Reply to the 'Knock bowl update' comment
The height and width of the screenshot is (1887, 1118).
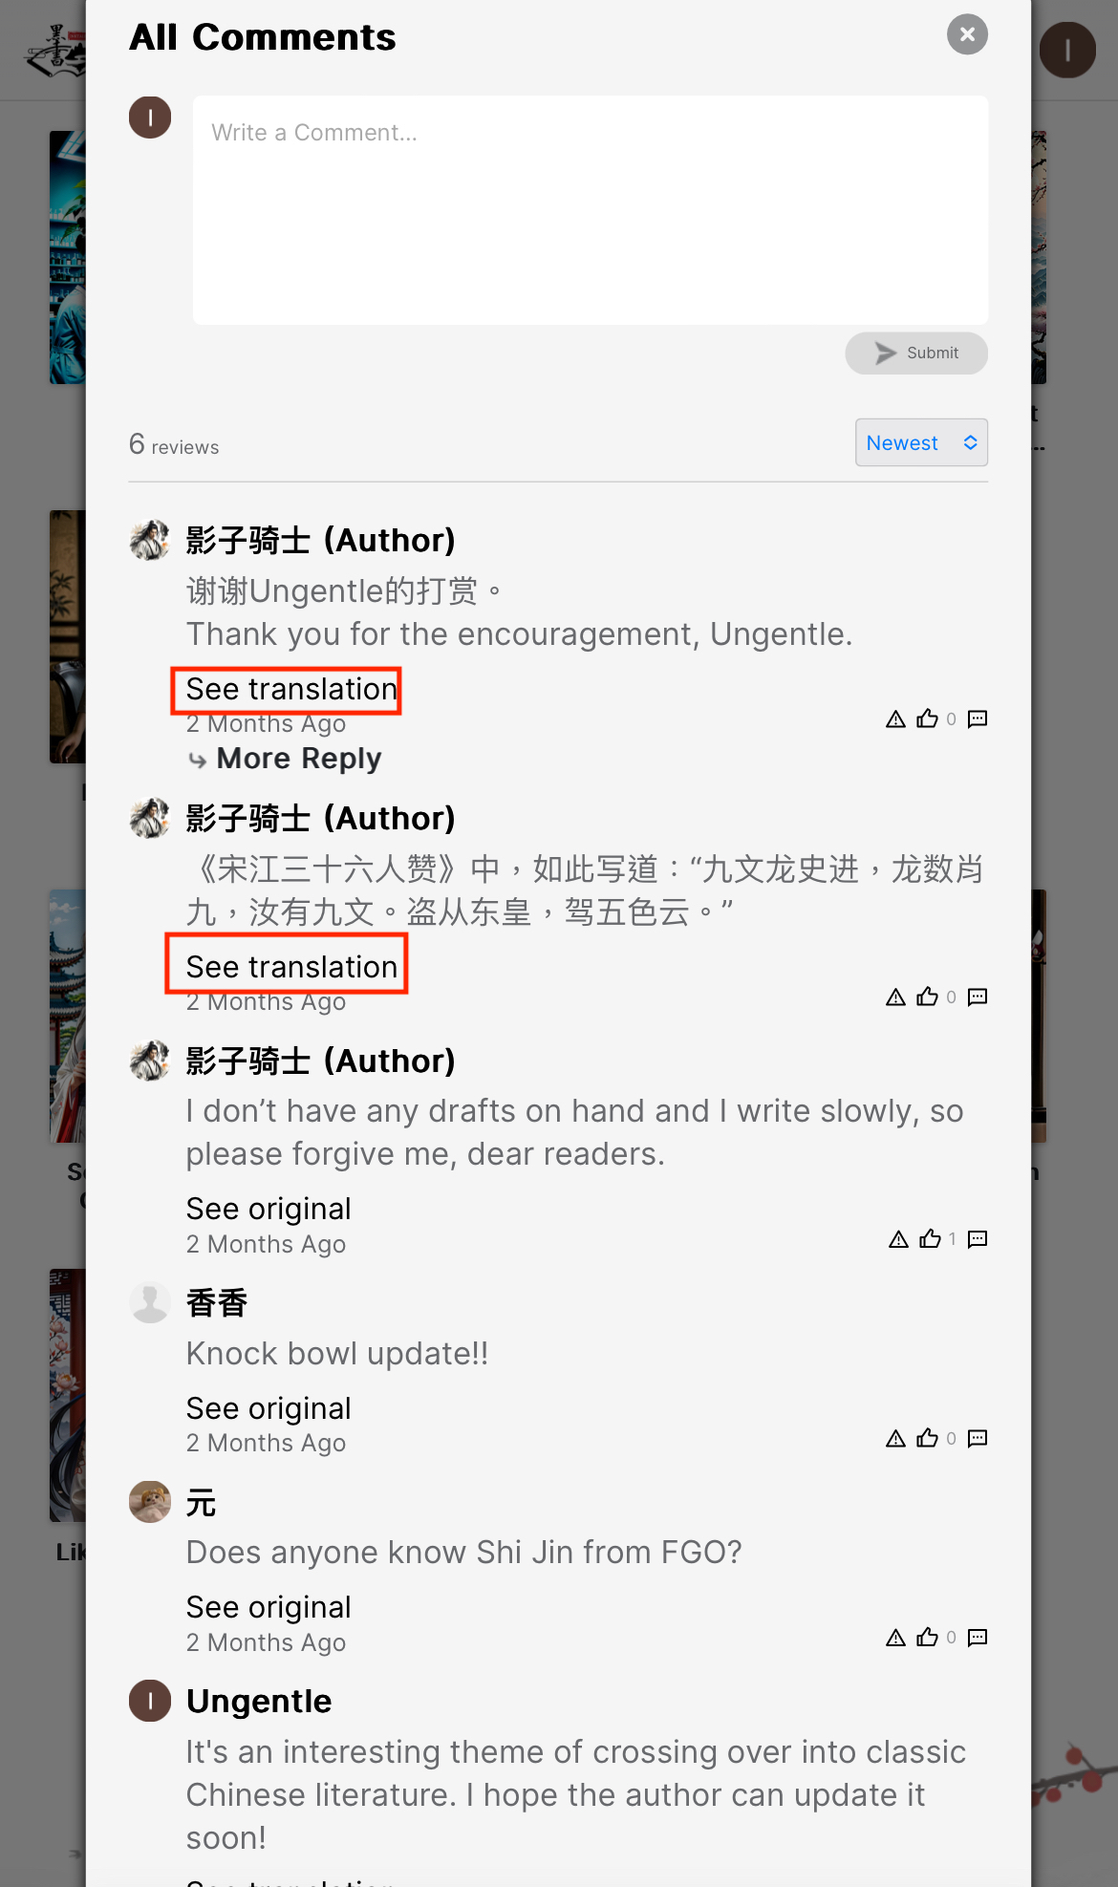click(978, 1438)
